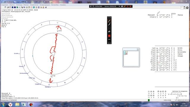Click the Луна без курса line at bottom

(20, 98)
